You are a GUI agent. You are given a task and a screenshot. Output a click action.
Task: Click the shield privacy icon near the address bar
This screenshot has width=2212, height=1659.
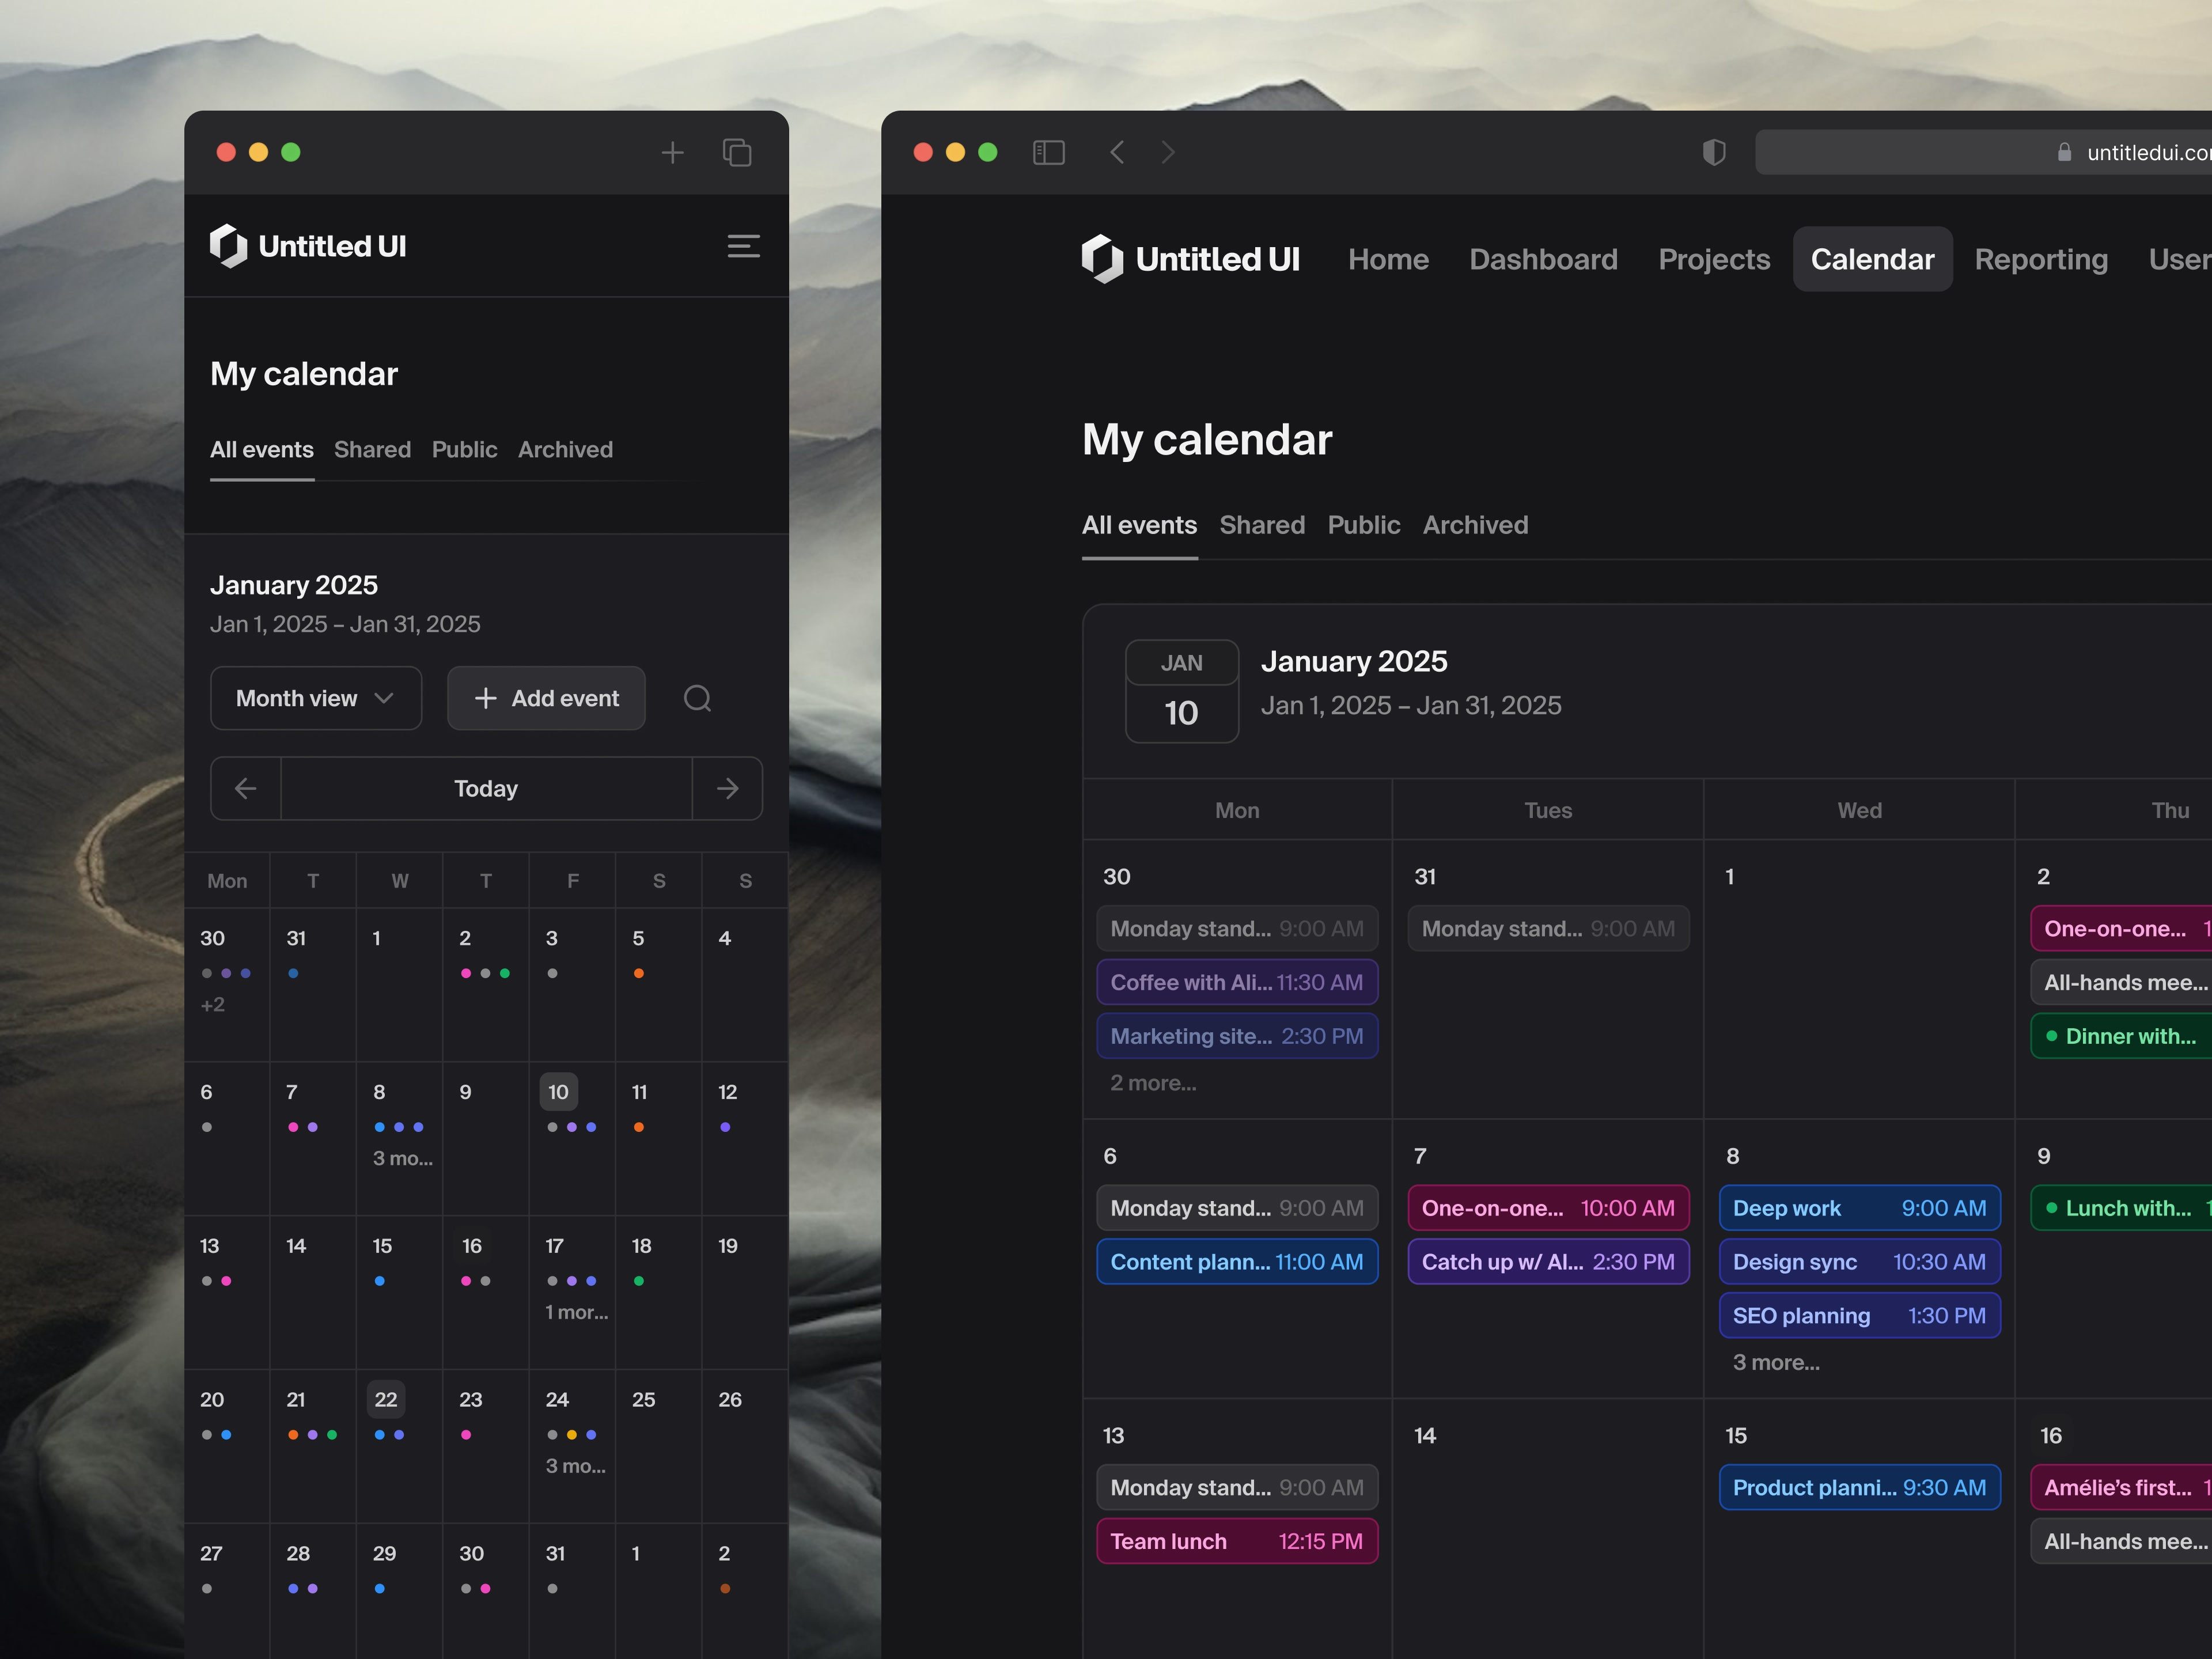(1714, 152)
